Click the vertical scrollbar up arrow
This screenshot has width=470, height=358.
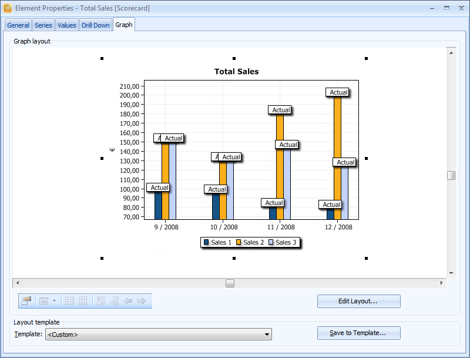[x=451, y=52]
